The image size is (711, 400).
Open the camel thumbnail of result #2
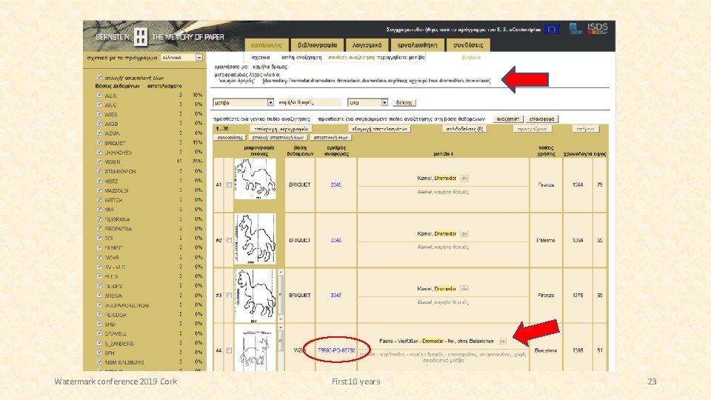[x=255, y=239]
